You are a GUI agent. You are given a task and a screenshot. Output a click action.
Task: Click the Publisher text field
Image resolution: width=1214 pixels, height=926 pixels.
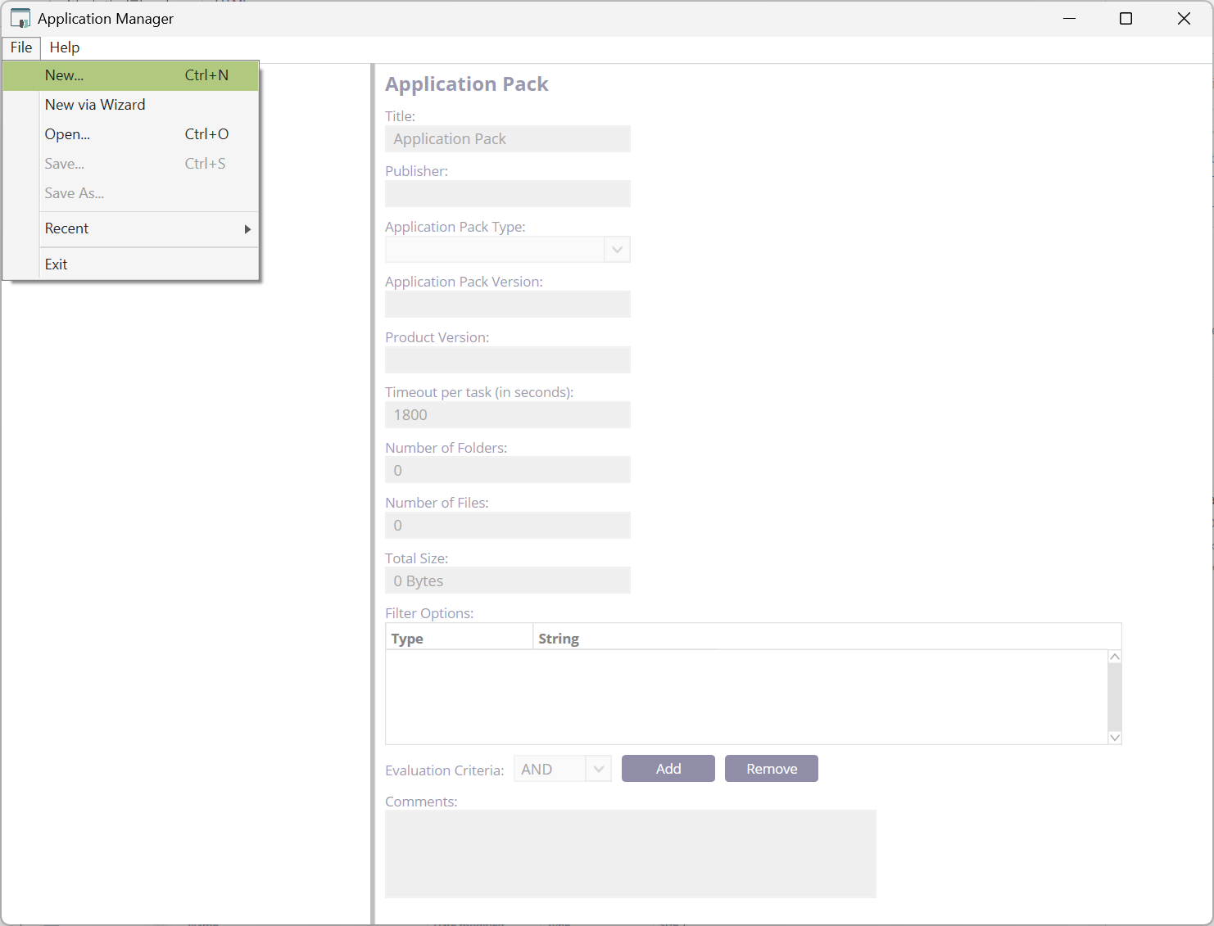click(x=507, y=194)
